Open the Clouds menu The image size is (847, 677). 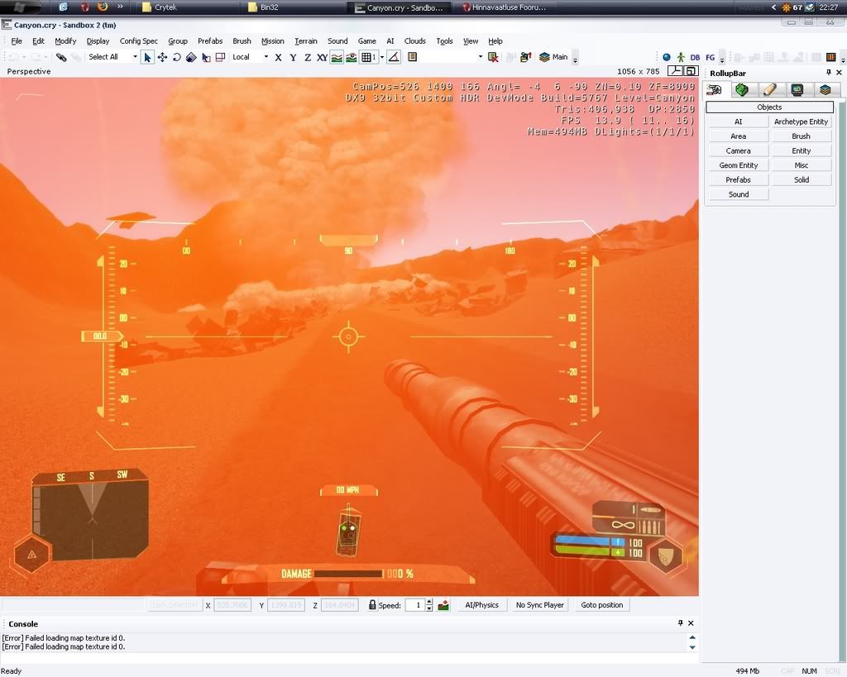click(415, 41)
